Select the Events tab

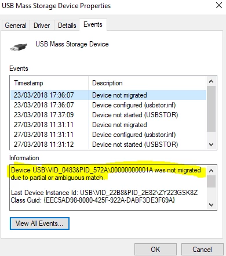pos(93,24)
